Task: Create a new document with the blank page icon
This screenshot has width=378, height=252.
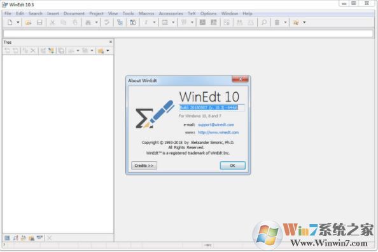Action: coord(10,22)
